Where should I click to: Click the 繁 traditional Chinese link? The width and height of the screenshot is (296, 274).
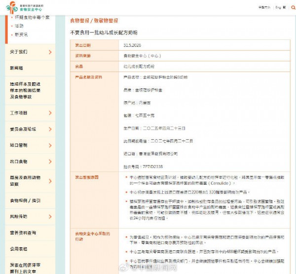pos(284,7)
